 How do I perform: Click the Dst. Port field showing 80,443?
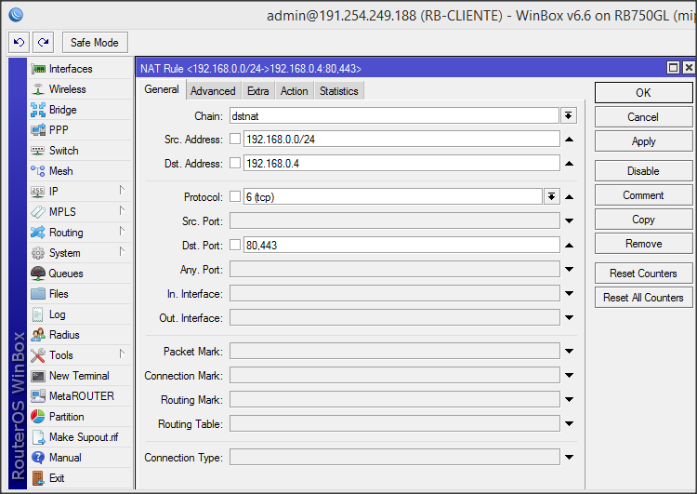coord(401,246)
